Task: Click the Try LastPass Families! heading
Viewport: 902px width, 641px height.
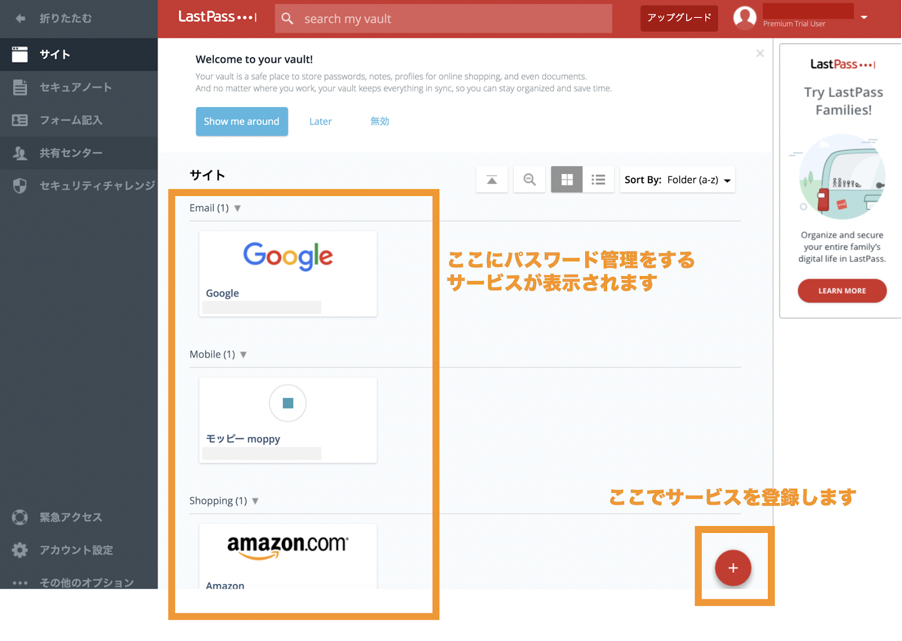Action: (843, 101)
